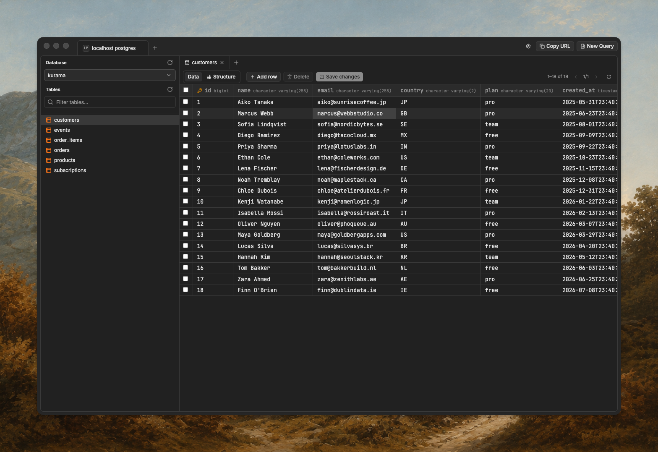Select cell marcus@webbstudio.co
This screenshot has height=452, width=658.
[354, 113]
